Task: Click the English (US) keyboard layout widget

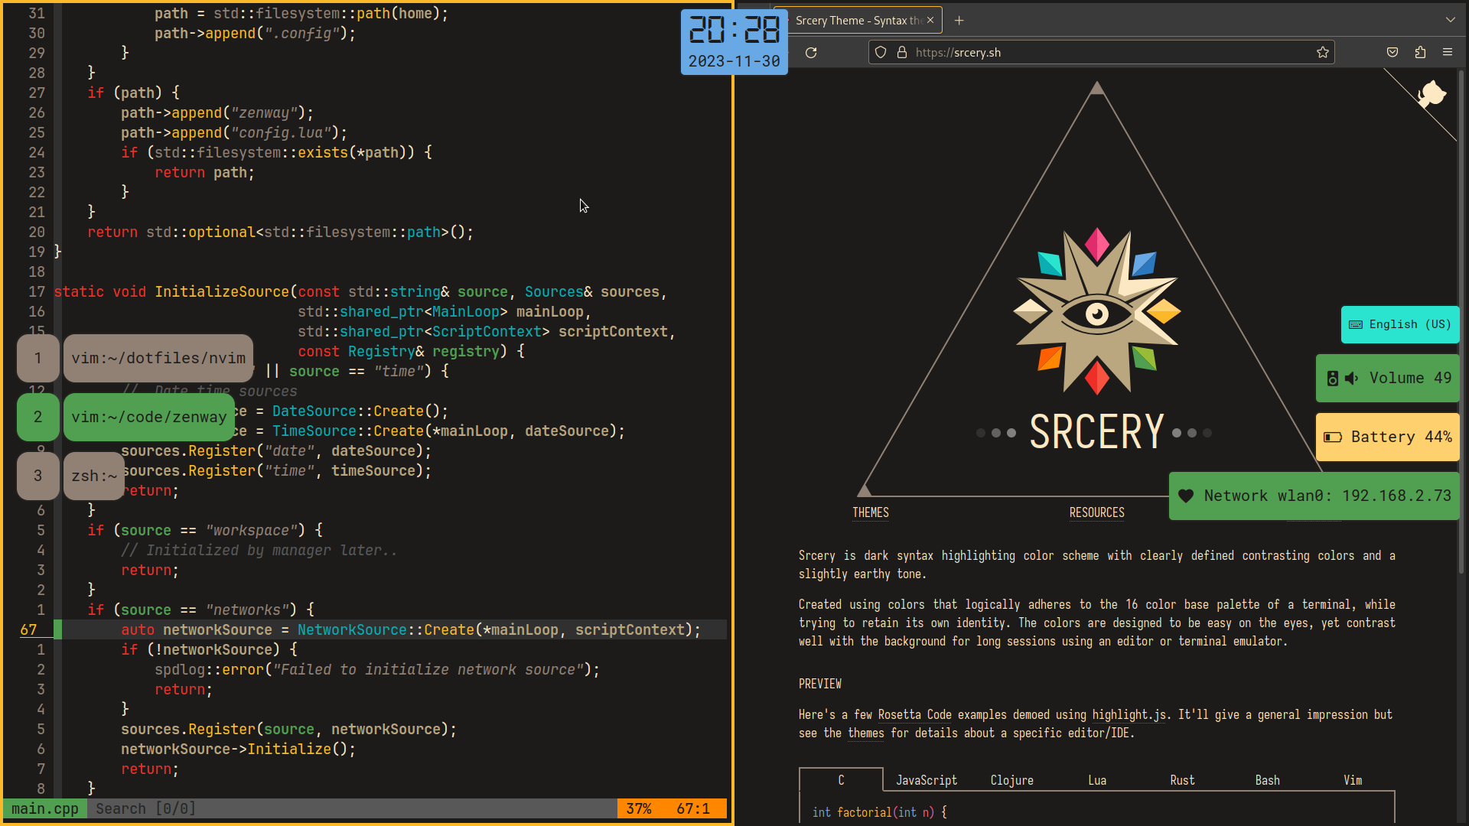Action: pos(1400,324)
